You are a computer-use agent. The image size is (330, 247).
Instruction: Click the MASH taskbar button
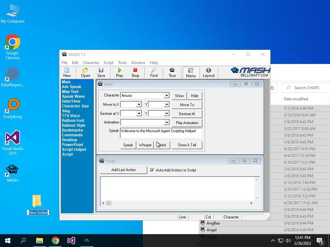coord(87,241)
